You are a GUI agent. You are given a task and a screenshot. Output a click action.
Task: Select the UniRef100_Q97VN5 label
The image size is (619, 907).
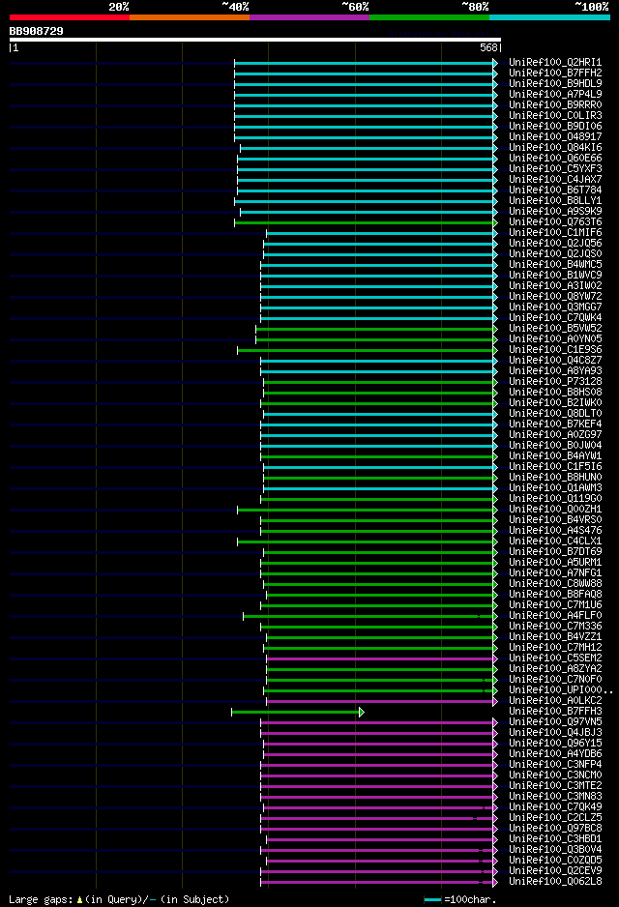click(x=555, y=722)
